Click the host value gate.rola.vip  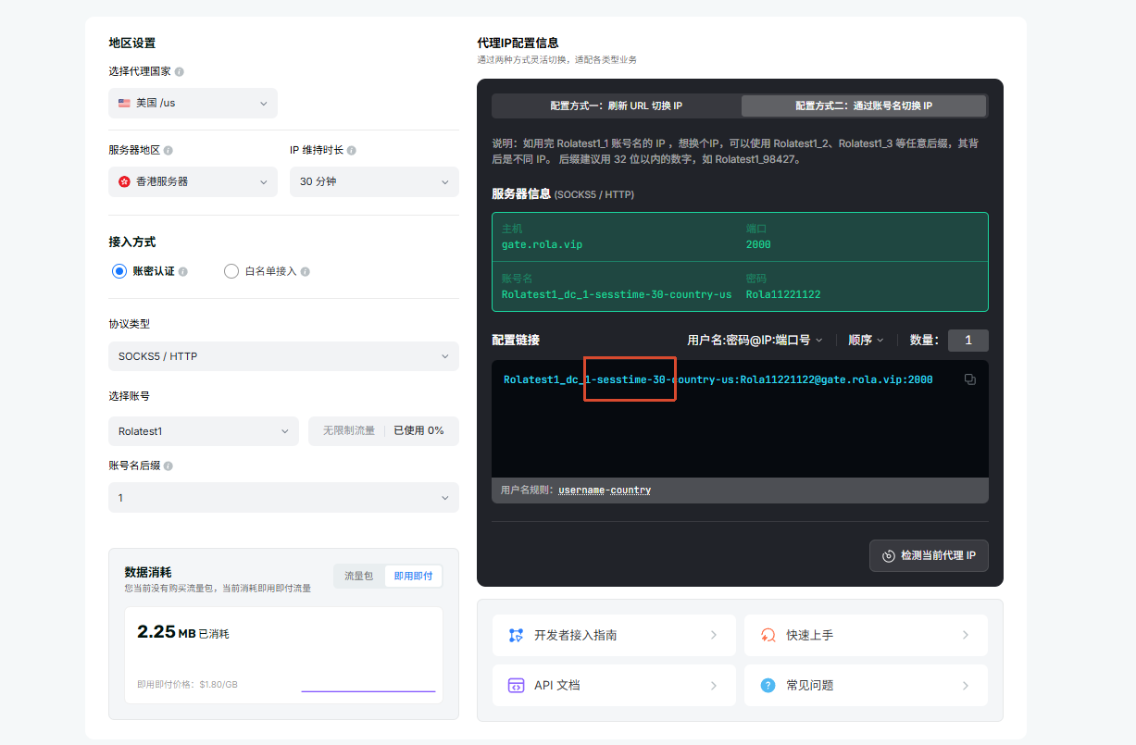click(542, 245)
